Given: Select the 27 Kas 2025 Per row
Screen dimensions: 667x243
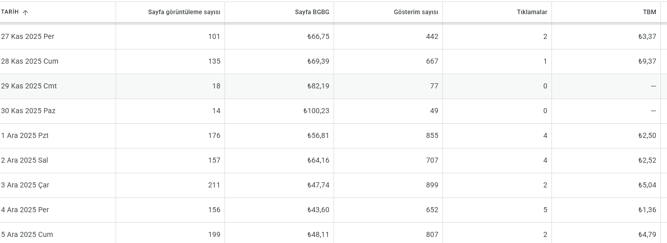Looking at the screenshot, I should point(330,37).
